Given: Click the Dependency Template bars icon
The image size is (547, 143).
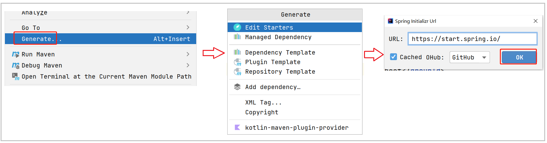Looking at the screenshot, I should pyautogui.click(x=237, y=52).
